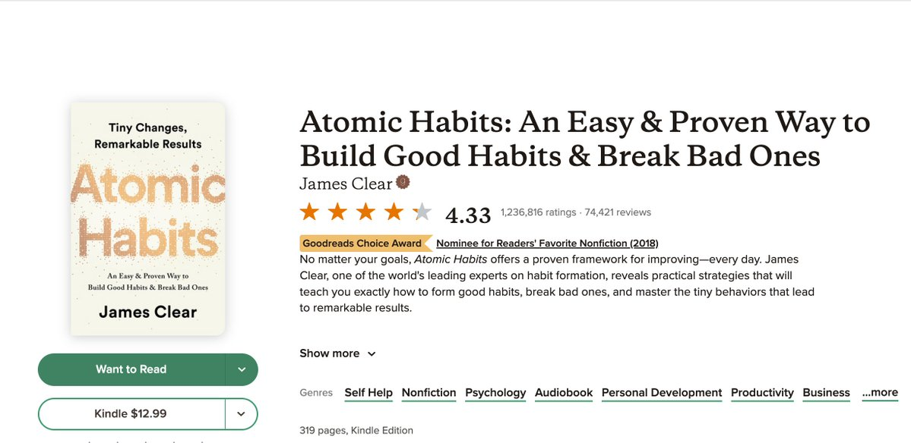Click the Goodreads Author badge beside James Clear

(403, 183)
